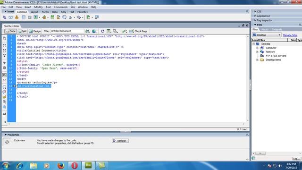Click the Files panel horizontal scrollbar
The image size is (302, 170).
277,153
